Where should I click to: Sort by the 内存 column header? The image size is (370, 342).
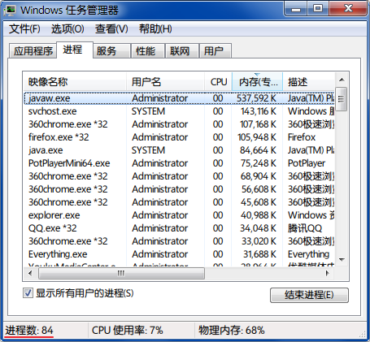pos(257,81)
